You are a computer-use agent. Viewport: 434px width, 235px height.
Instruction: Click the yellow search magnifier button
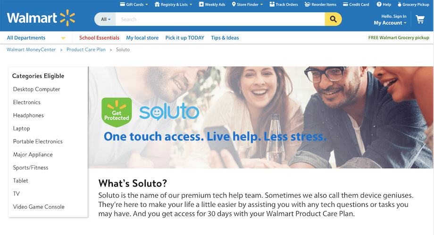point(333,19)
